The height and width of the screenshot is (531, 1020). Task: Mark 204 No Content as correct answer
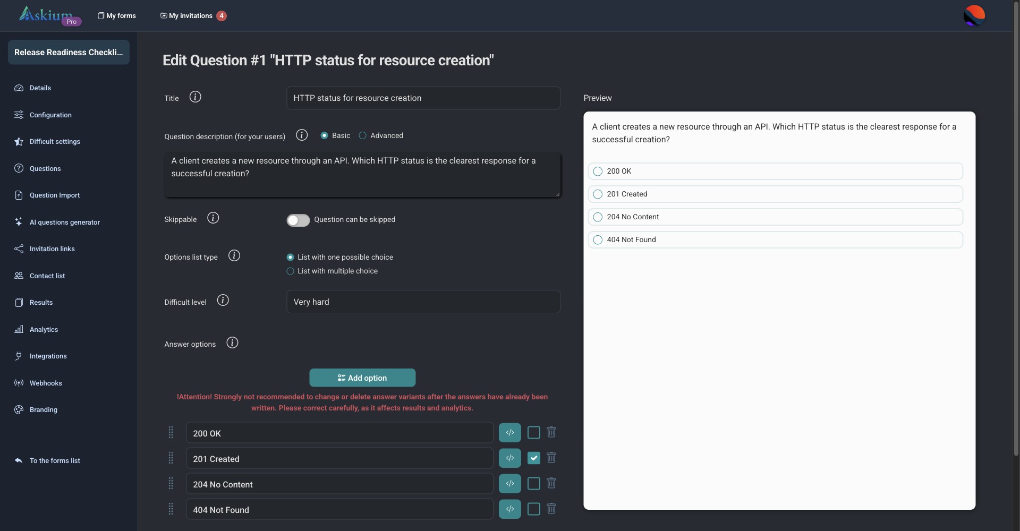click(534, 484)
